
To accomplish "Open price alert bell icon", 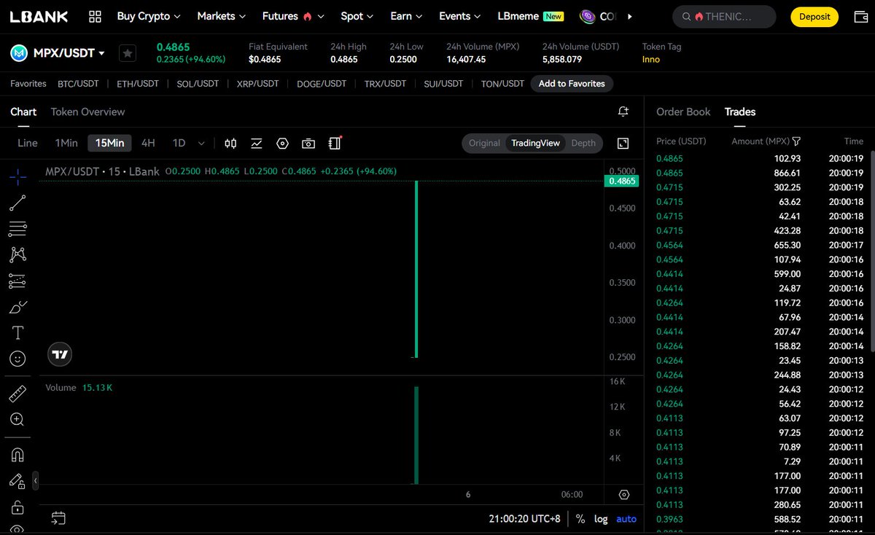I will 623,112.
